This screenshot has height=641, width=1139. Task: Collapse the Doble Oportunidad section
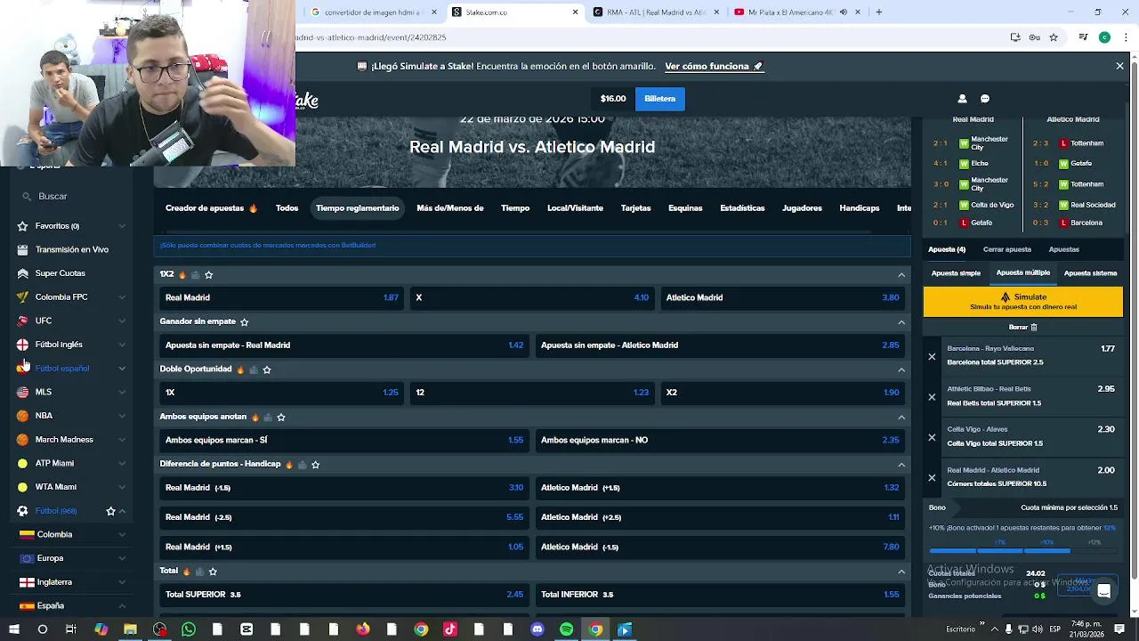901,369
